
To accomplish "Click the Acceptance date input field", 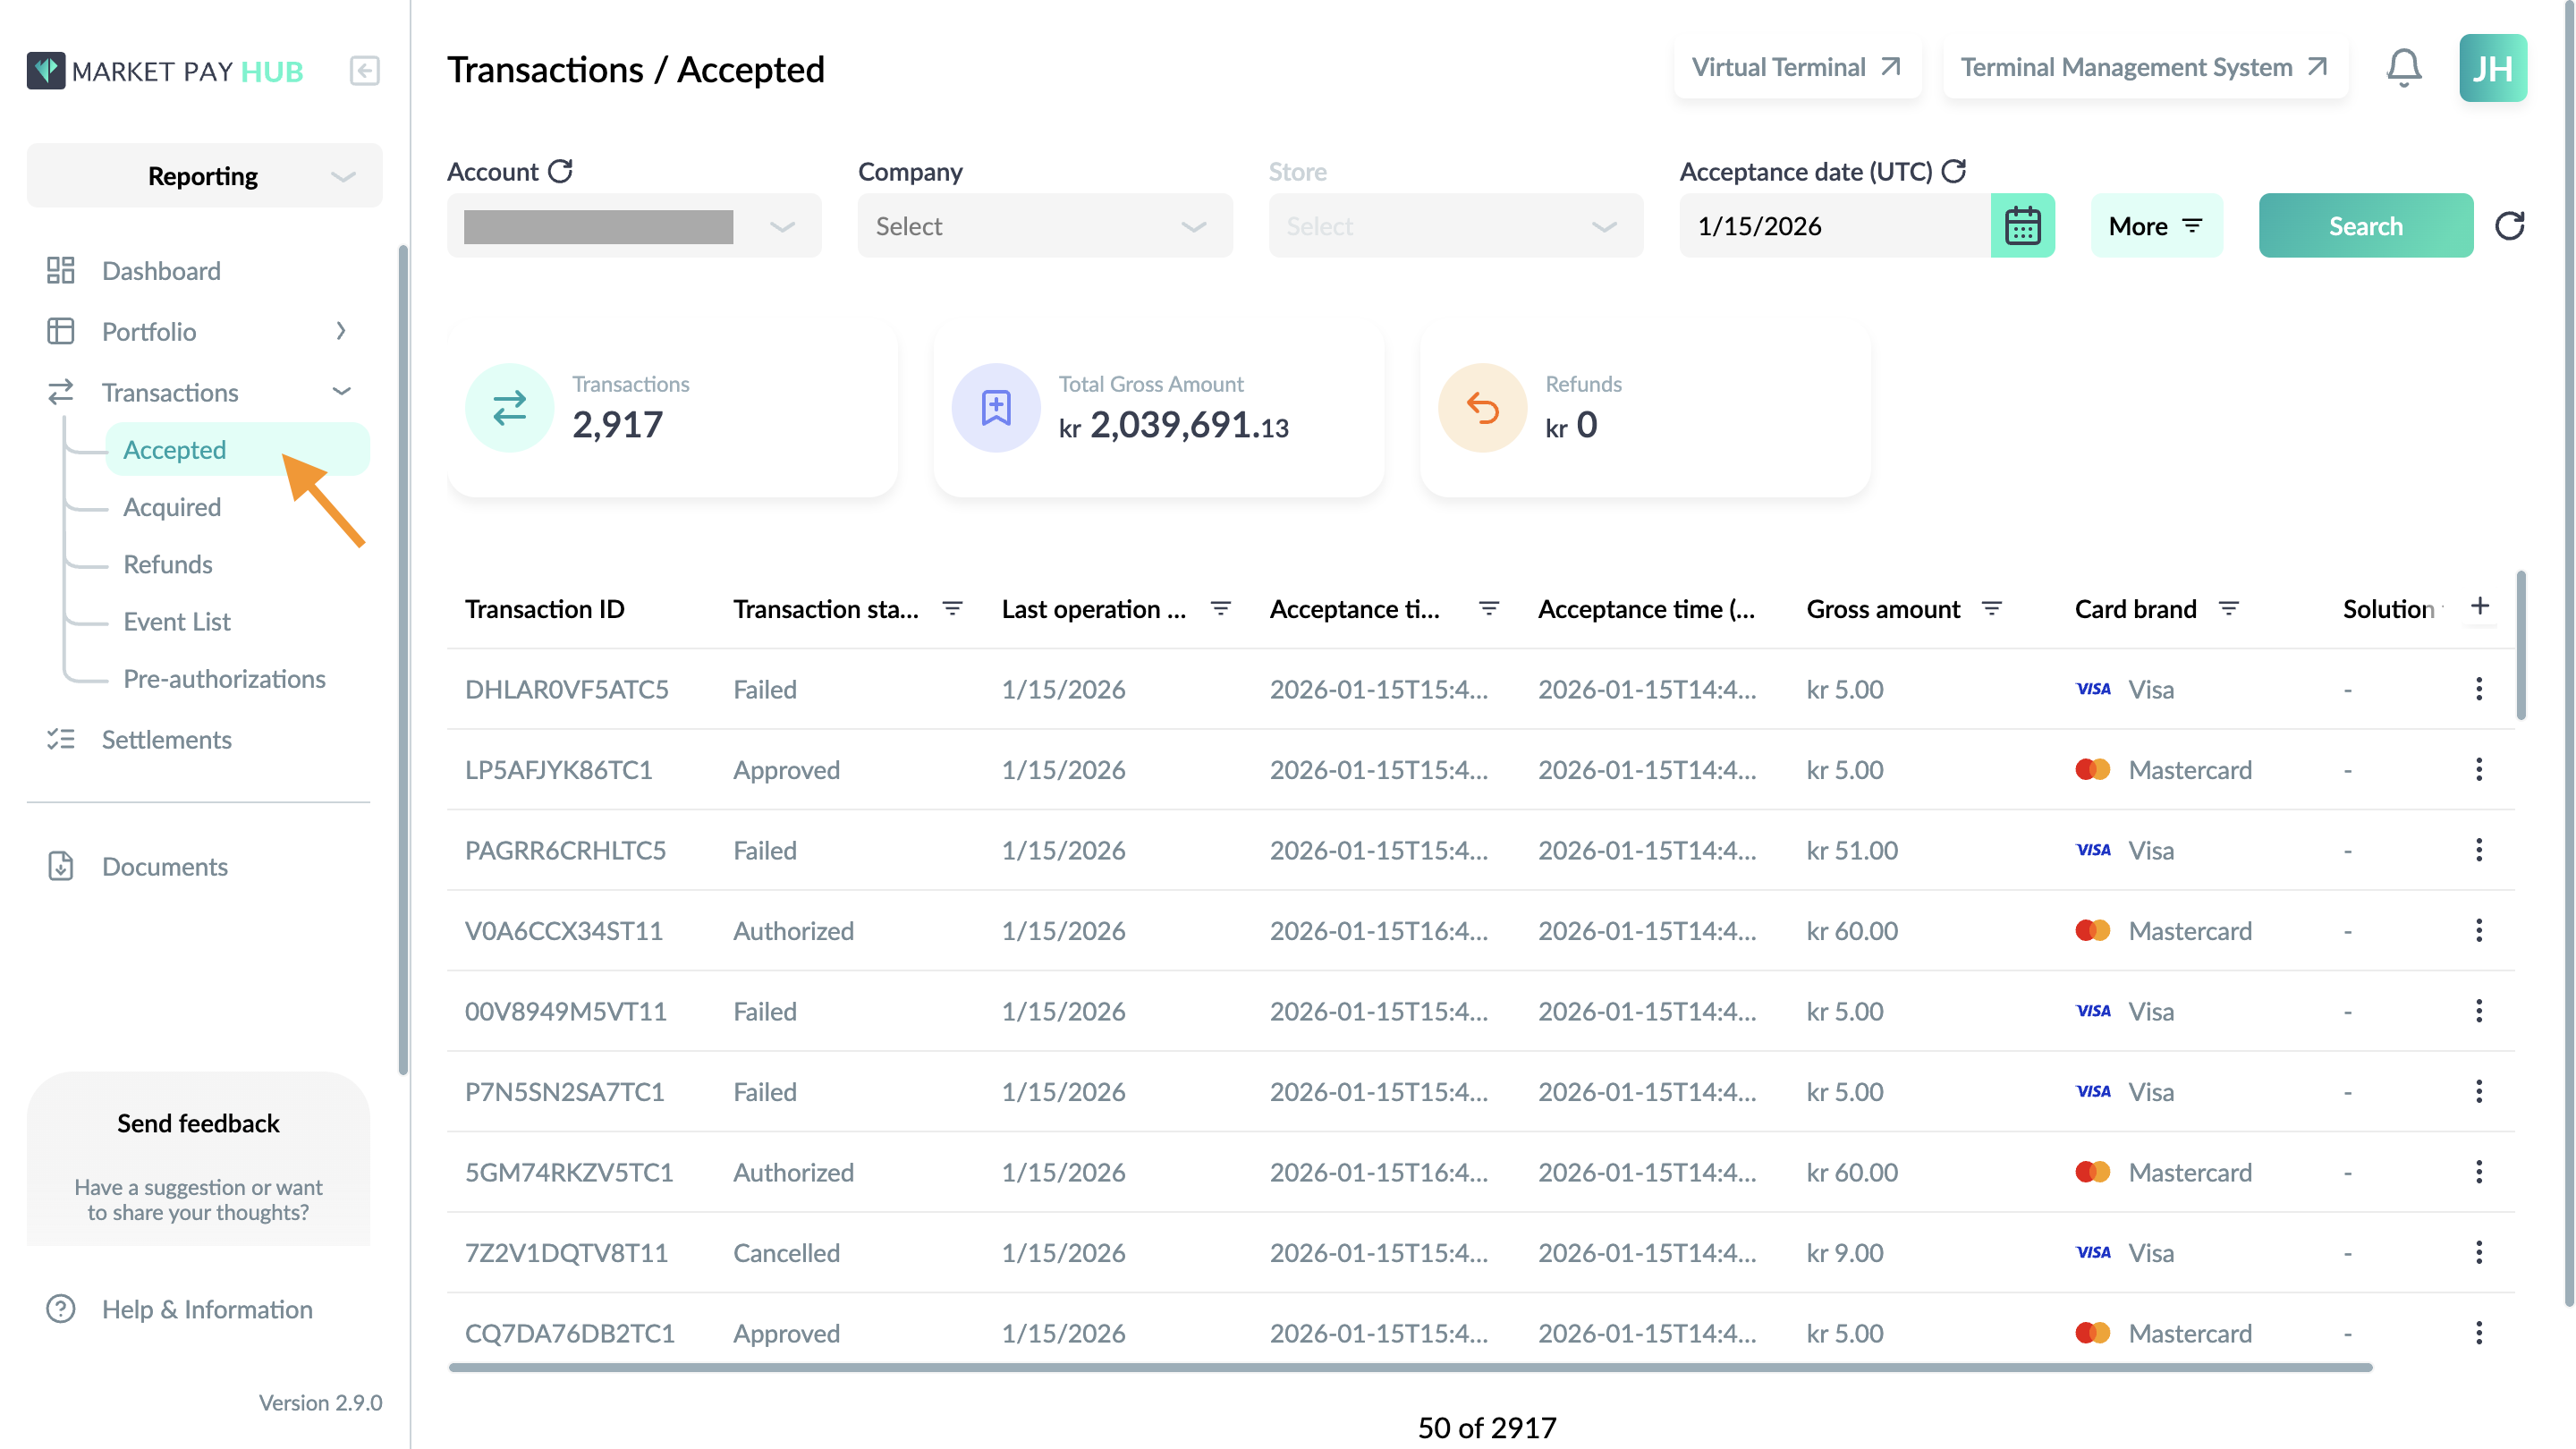I will [x=1835, y=226].
